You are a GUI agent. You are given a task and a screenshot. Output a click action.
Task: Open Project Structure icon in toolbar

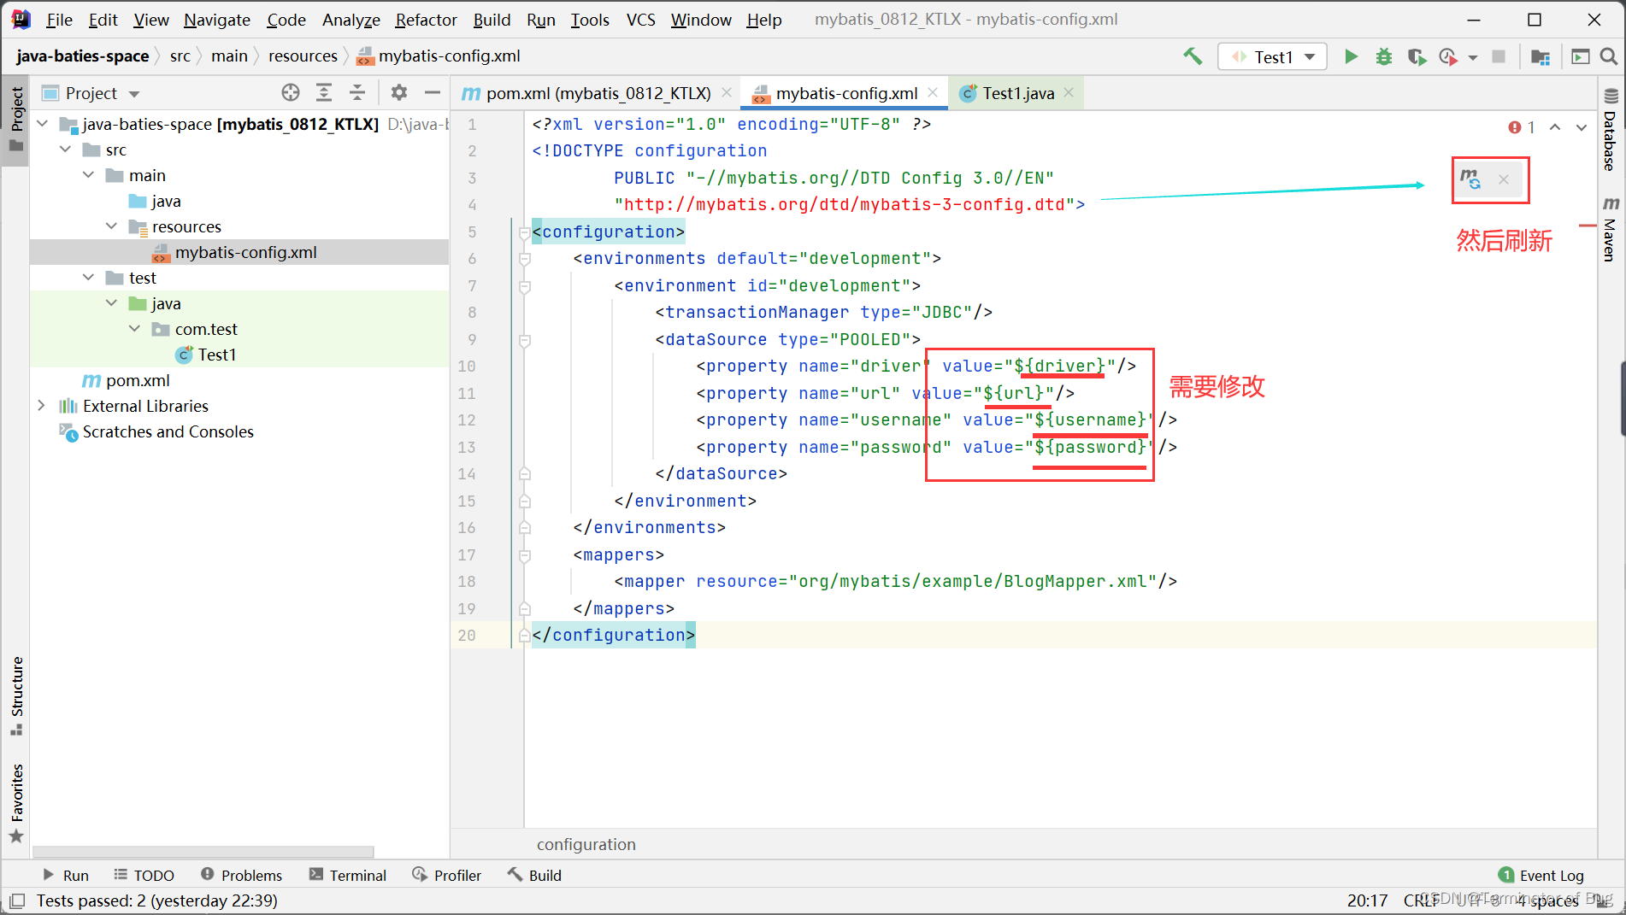pyautogui.click(x=1541, y=56)
